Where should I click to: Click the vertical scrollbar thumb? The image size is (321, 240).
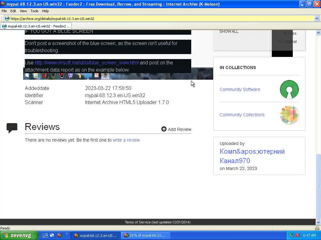point(318,187)
